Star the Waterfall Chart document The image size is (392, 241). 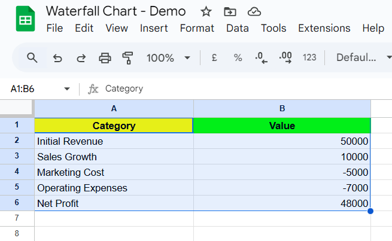click(x=206, y=11)
